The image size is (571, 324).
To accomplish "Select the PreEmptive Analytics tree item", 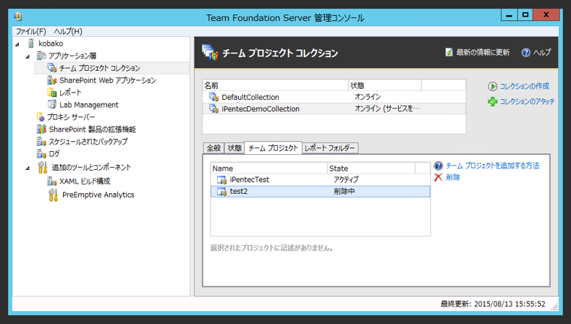I will (x=98, y=195).
